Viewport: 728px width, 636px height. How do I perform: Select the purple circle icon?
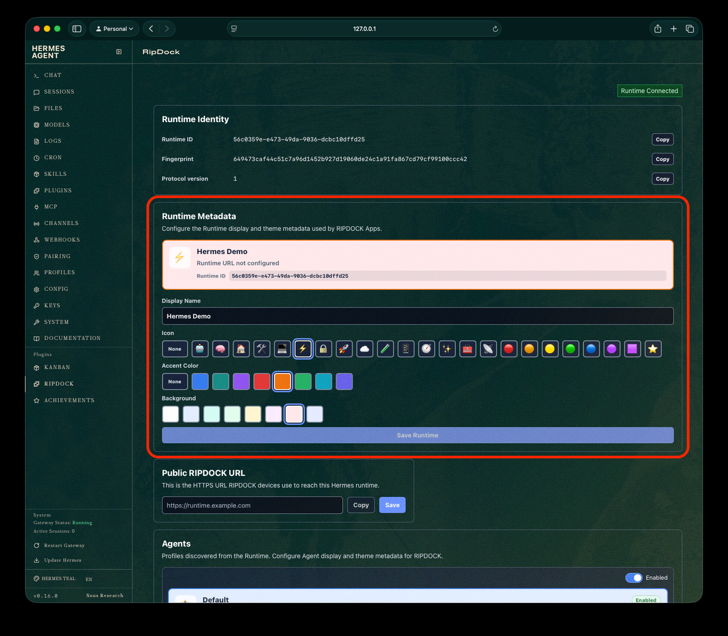coord(612,349)
